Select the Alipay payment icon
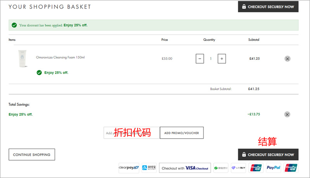The height and width of the screenshot is (178, 310). point(149,168)
